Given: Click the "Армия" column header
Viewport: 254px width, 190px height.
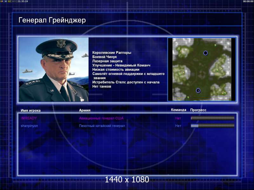Looking at the screenshot, I should point(85,110).
